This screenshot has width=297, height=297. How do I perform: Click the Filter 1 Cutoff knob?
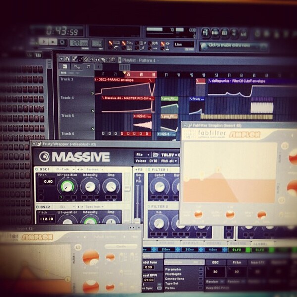click(x=160, y=187)
